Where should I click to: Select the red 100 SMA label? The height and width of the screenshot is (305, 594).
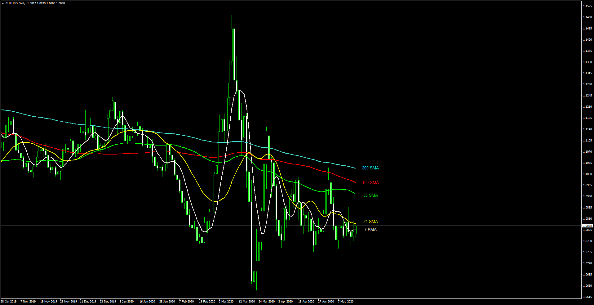click(x=370, y=182)
